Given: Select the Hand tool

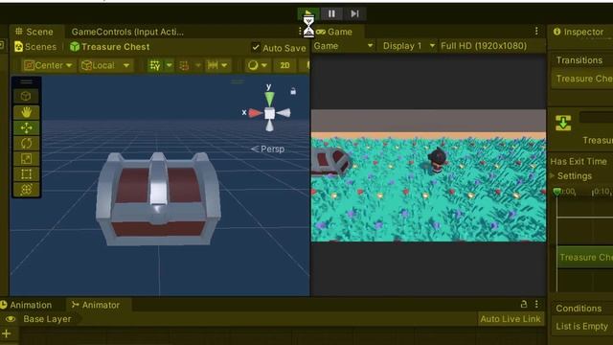Looking at the screenshot, I should pyautogui.click(x=26, y=112).
